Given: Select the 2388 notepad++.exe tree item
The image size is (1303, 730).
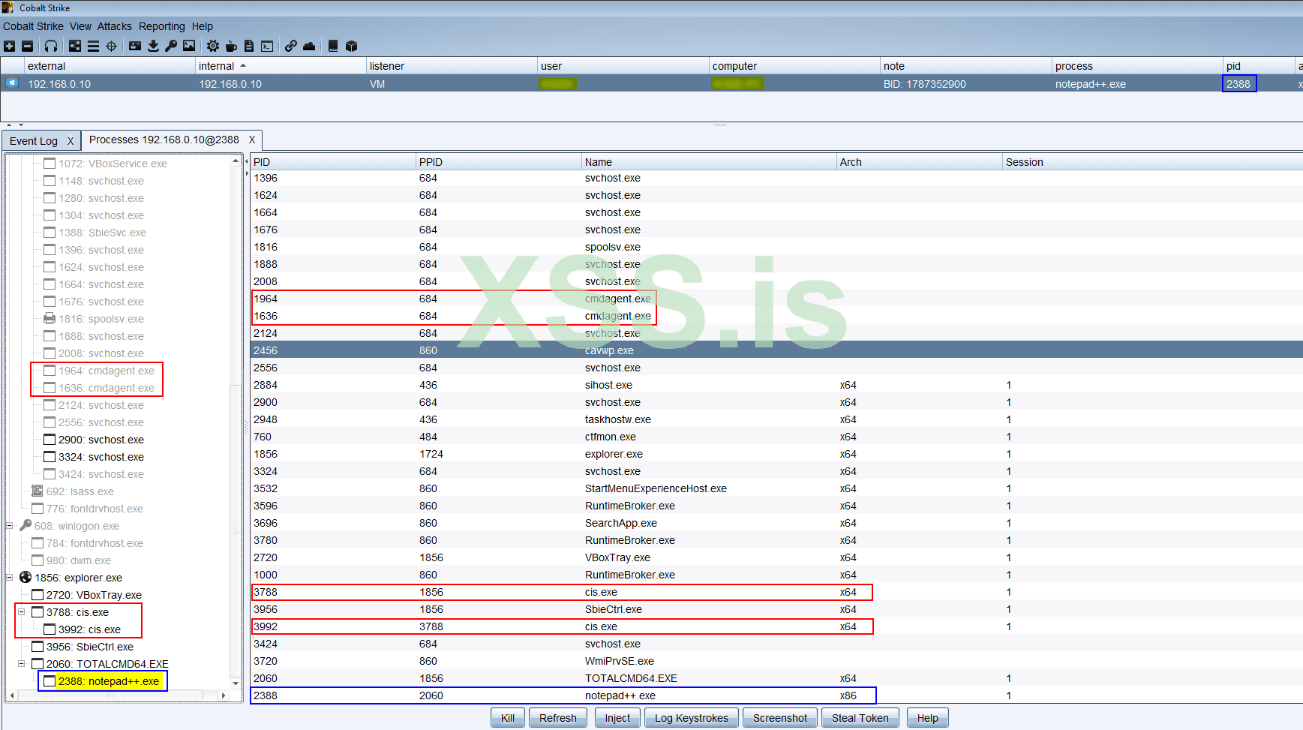Looking at the screenshot, I should 109,681.
